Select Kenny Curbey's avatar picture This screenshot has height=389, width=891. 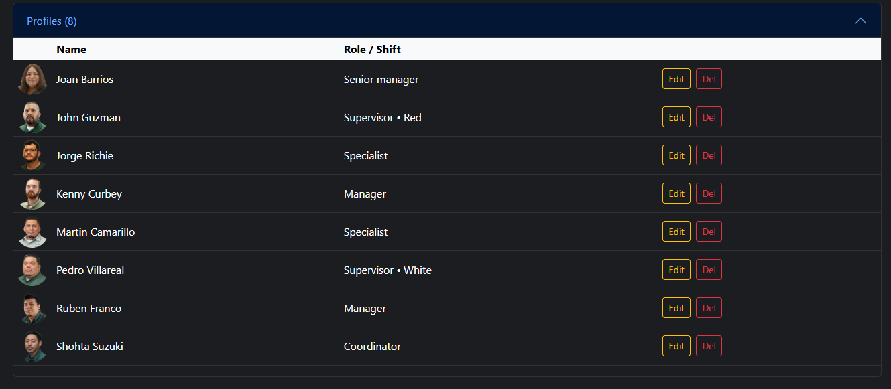[x=32, y=193]
